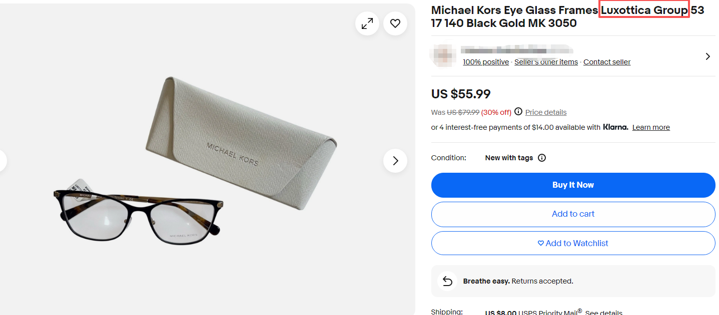Click the info icon beside Price details
This screenshot has width=719, height=315.
[518, 112]
